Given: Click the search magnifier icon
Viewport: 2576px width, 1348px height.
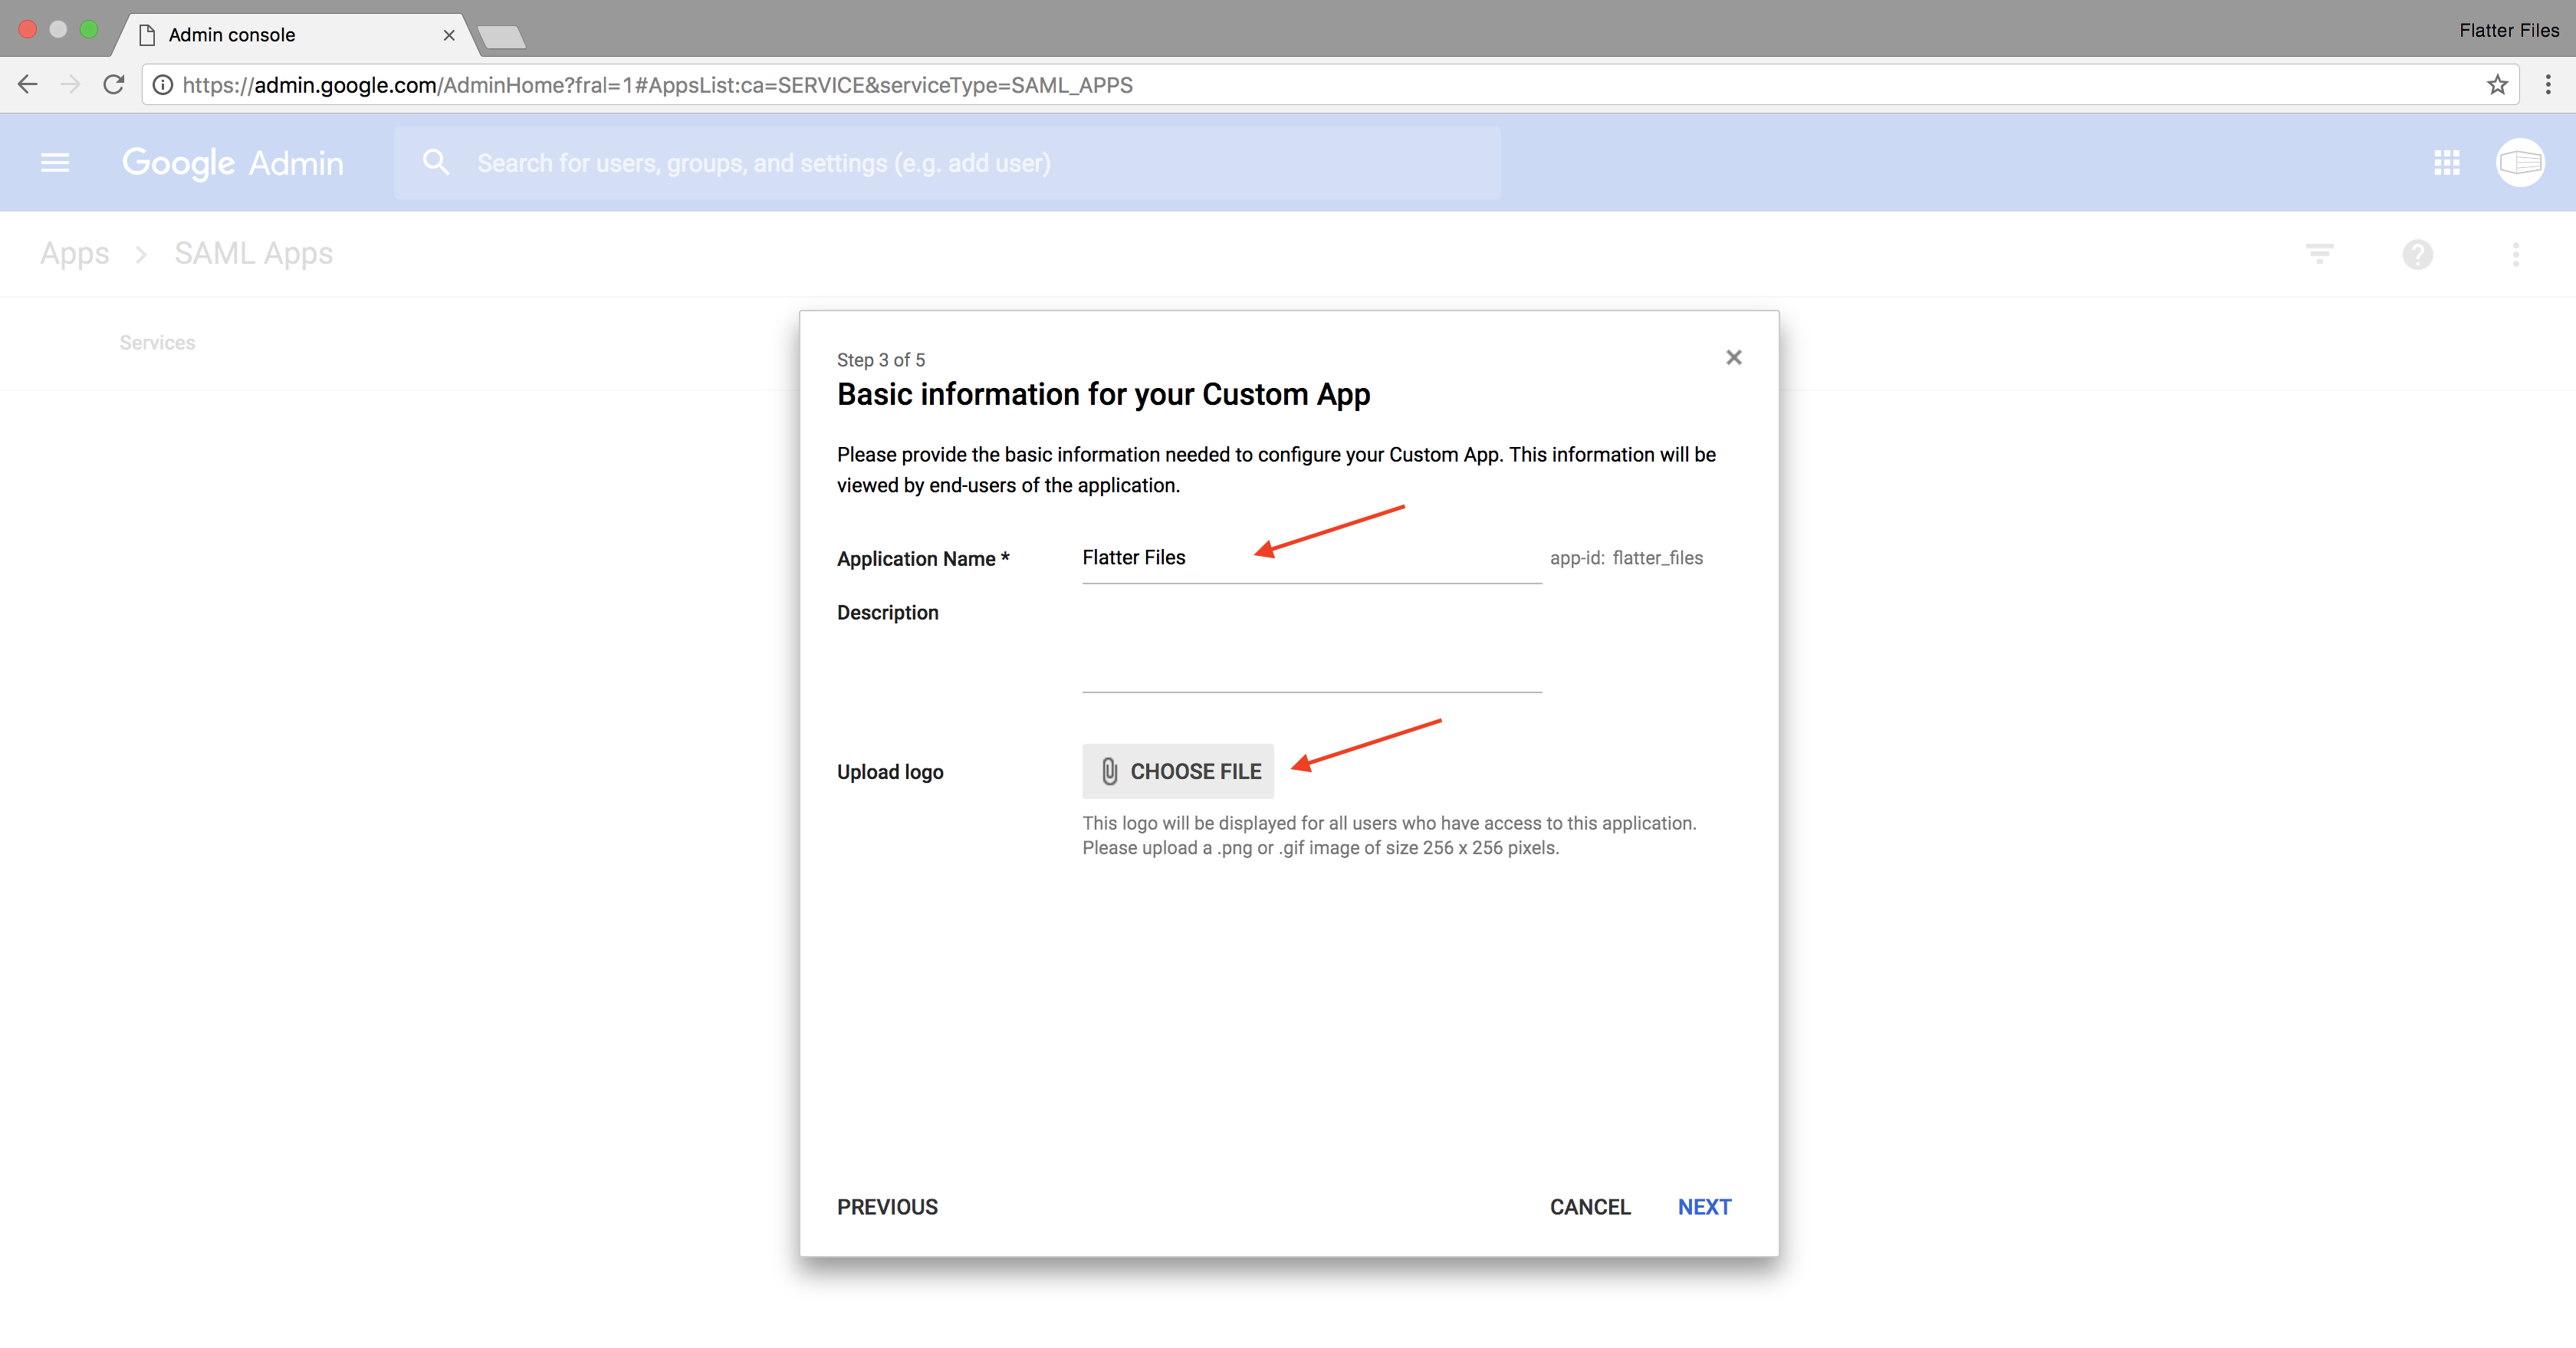Looking at the screenshot, I should [435, 162].
